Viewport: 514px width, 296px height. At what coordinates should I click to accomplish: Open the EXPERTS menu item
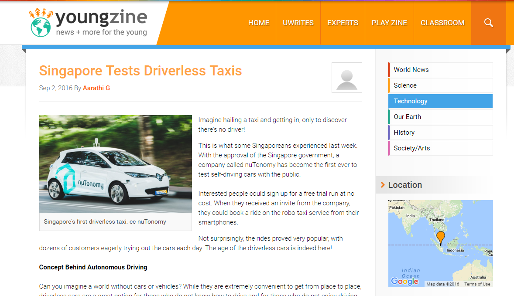pos(343,23)
